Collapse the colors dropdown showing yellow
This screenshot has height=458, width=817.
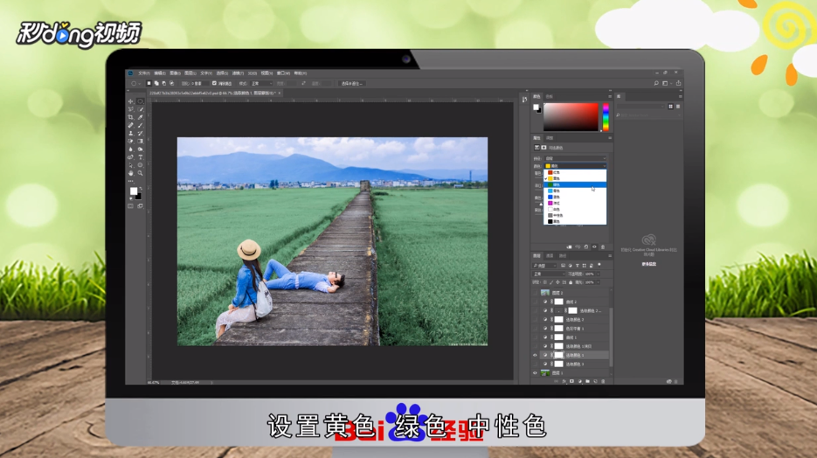coord(575,166)
